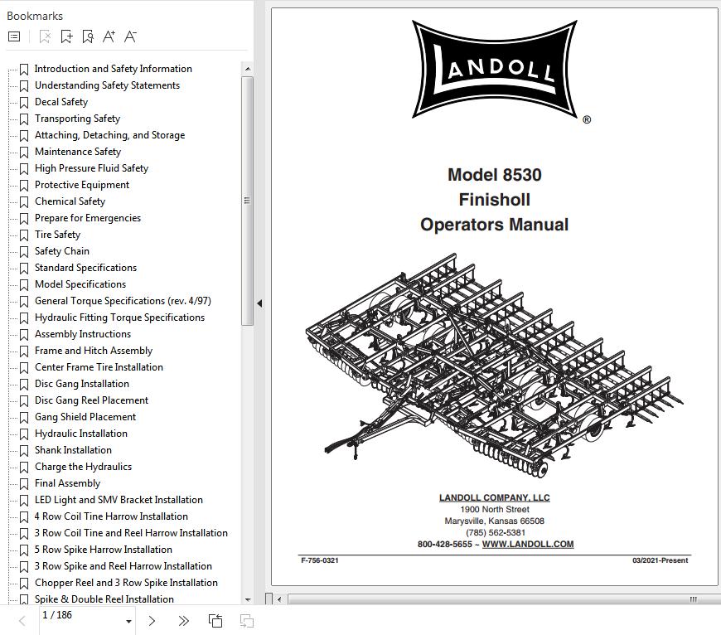The width and height of the screenshot is (721, 635).
Task: Go to Assembly Instructions bookmark
Action: [x=83, y=333]
